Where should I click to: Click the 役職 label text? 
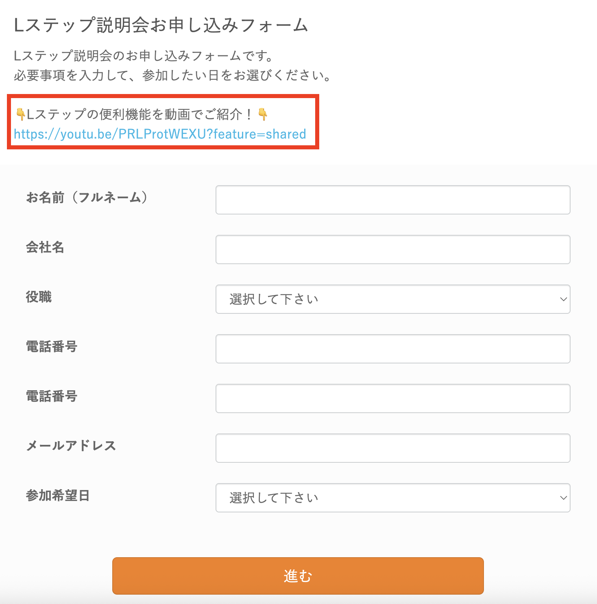[x=39, y=297]
